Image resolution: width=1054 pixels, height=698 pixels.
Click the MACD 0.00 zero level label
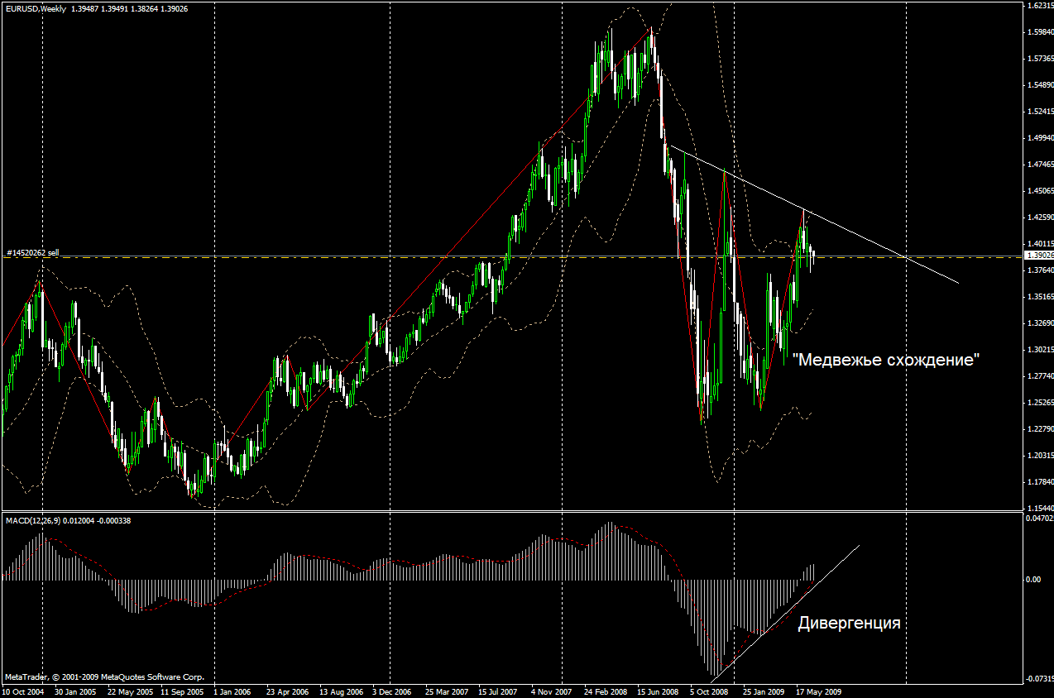[x=1033, y=580]
